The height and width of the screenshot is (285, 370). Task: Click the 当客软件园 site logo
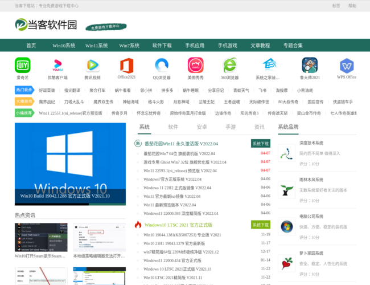pos(46,25)
